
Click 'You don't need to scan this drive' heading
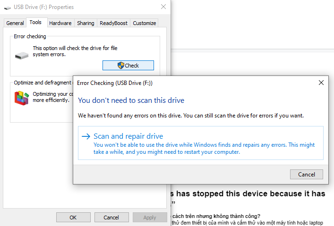click(x=131, y=100)
